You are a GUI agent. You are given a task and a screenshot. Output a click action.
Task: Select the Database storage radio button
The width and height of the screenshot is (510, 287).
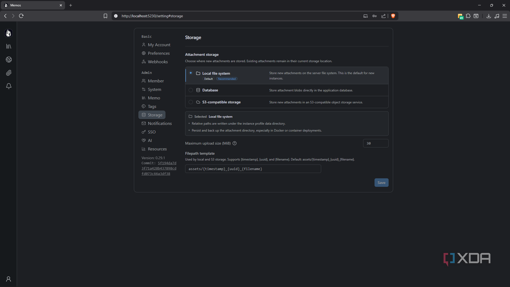(x=191, y=90)
